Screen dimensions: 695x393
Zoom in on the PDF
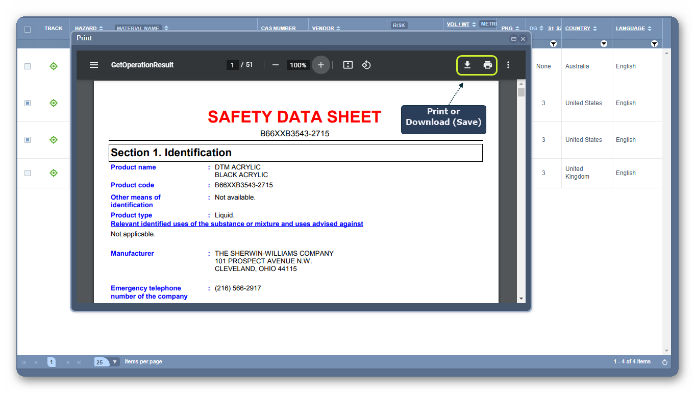pos(320,65)
